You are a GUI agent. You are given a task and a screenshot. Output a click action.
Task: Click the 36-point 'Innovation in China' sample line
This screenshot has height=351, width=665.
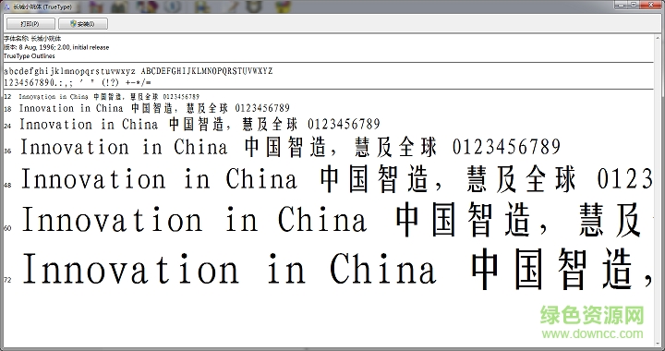coord(291,148)
